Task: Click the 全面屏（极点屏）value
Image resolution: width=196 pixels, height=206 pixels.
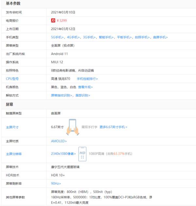Action: coord(63,46)
